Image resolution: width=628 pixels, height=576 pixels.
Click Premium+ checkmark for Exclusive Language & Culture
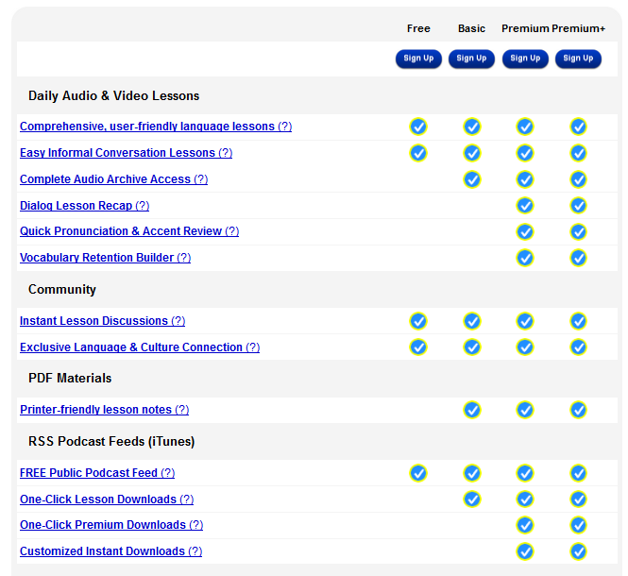click(x=578, y=347)
